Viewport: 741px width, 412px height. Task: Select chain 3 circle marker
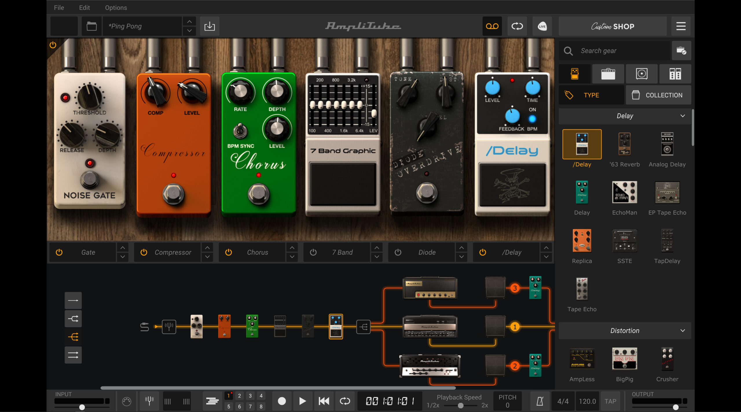click(x=515, y=288)
